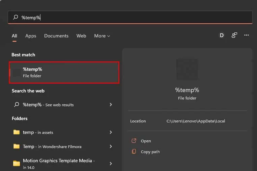Click the connected accounts share icon
This screenshot has width=257, height=171.
234,35
